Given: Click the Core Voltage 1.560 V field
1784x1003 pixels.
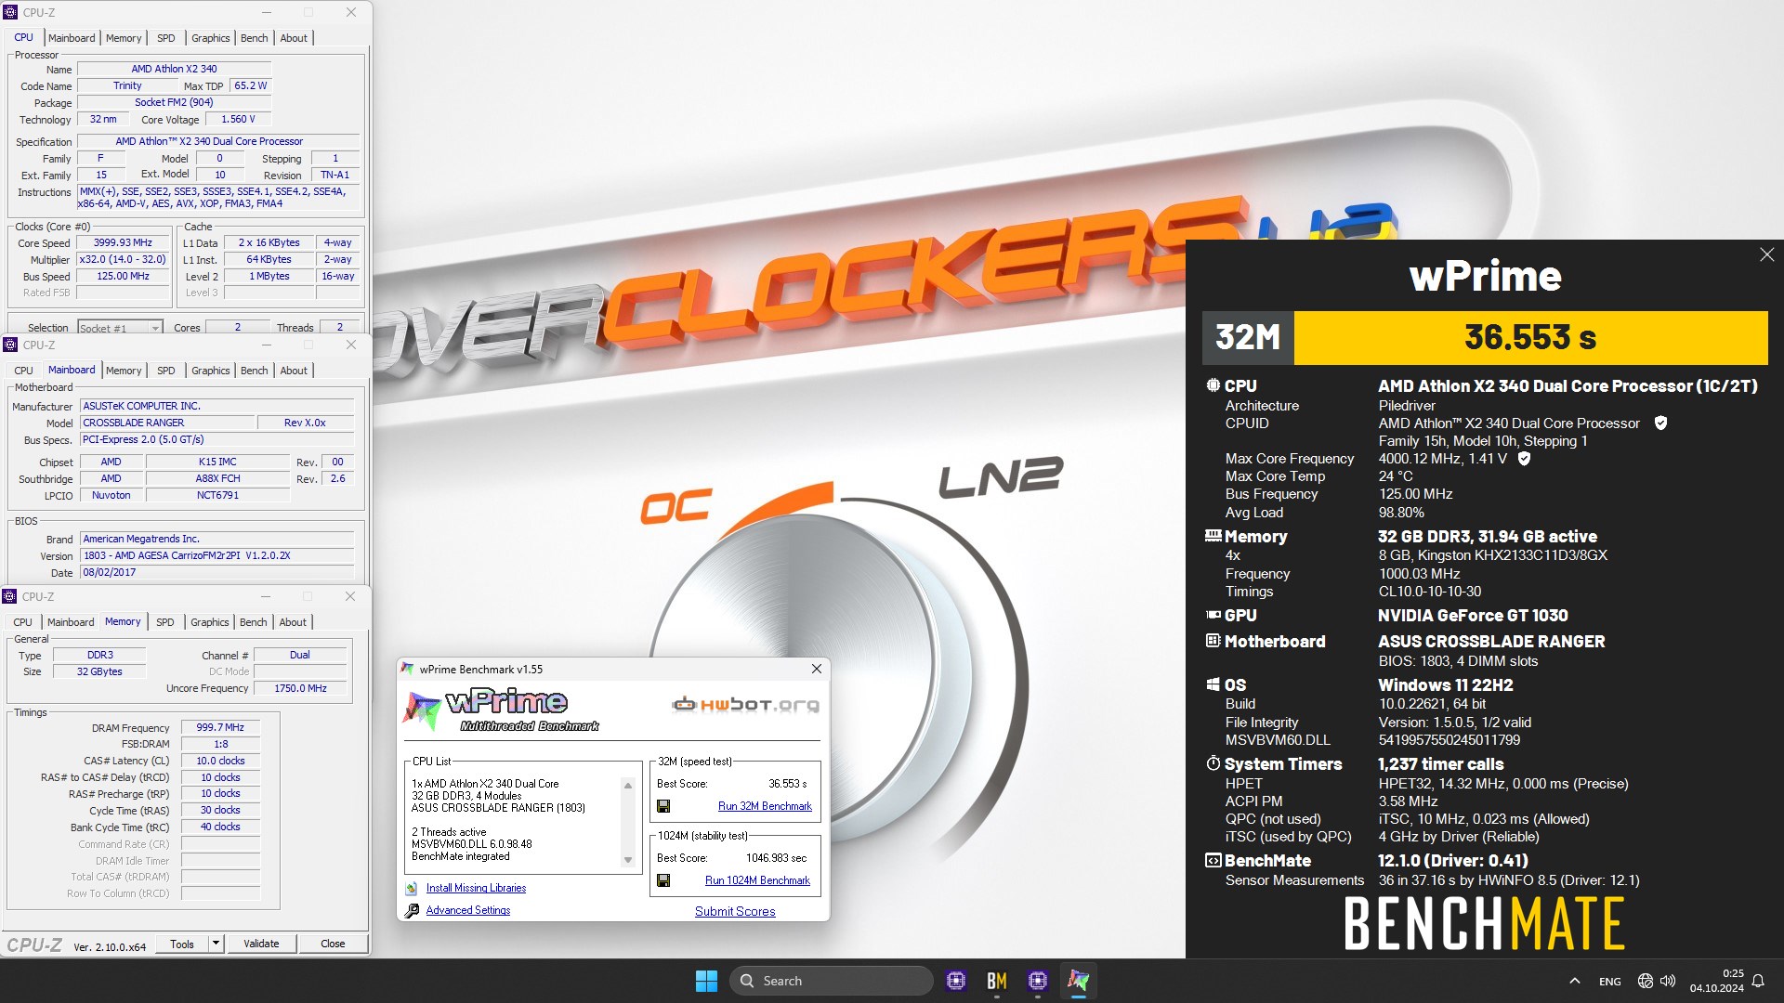Looking at the screenshot, I should (238, 120).
